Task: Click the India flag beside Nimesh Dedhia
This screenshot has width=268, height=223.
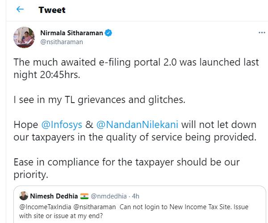Action: tap(85, 196)
